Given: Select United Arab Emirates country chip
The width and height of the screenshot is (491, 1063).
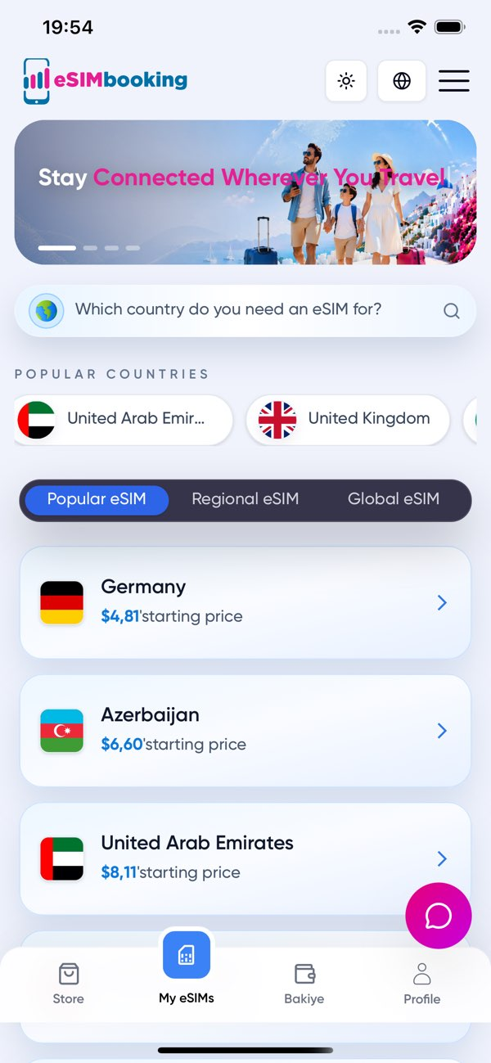Looking at the screenshot, I should (123, 420).
